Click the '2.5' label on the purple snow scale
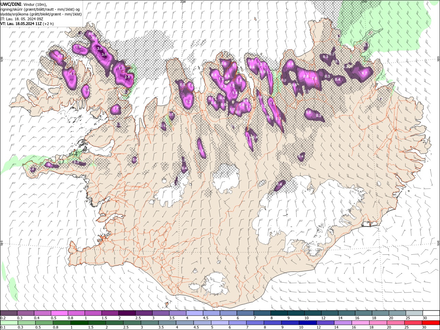440x330 pixels. 138,318
